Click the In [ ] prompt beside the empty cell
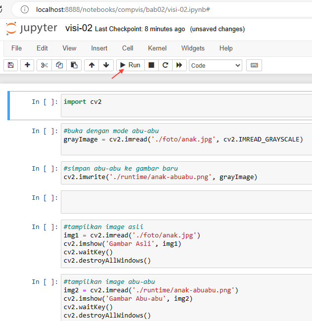Image resolution: width=312 pixels, height=321 pixels. (45, 198)
